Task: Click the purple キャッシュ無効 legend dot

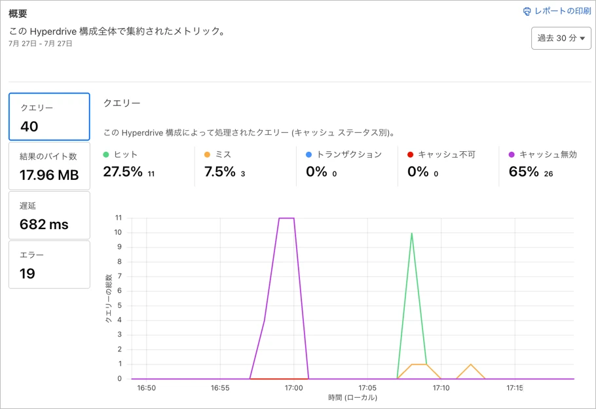Action: point(512,155)
